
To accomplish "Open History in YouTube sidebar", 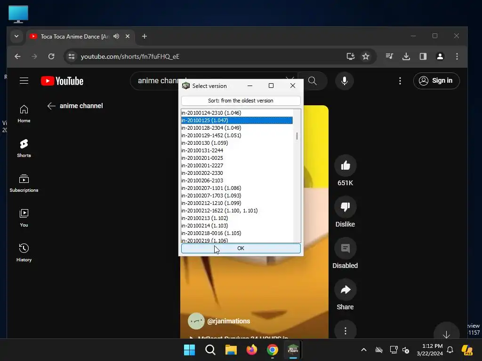I will tap(24, 253).
